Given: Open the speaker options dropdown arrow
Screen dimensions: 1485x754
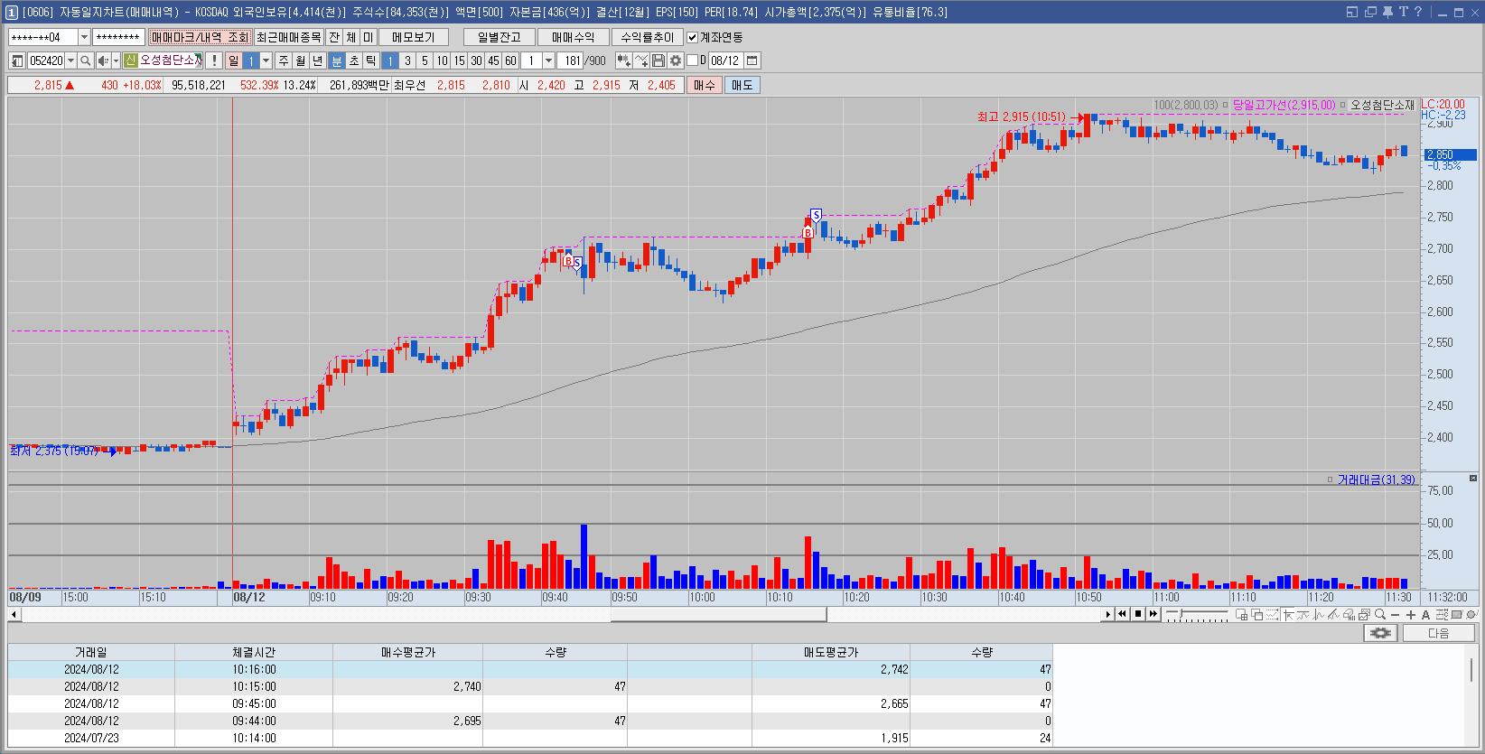Looking at the screenshot, I should pyautogui.click(x=116, y=61).
